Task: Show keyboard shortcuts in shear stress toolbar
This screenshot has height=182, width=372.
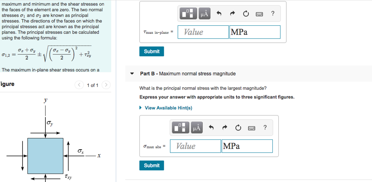Action: 259,14
